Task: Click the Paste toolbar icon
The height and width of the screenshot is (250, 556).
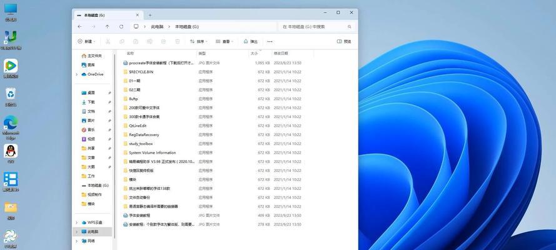Action: [x=136, y=41]
